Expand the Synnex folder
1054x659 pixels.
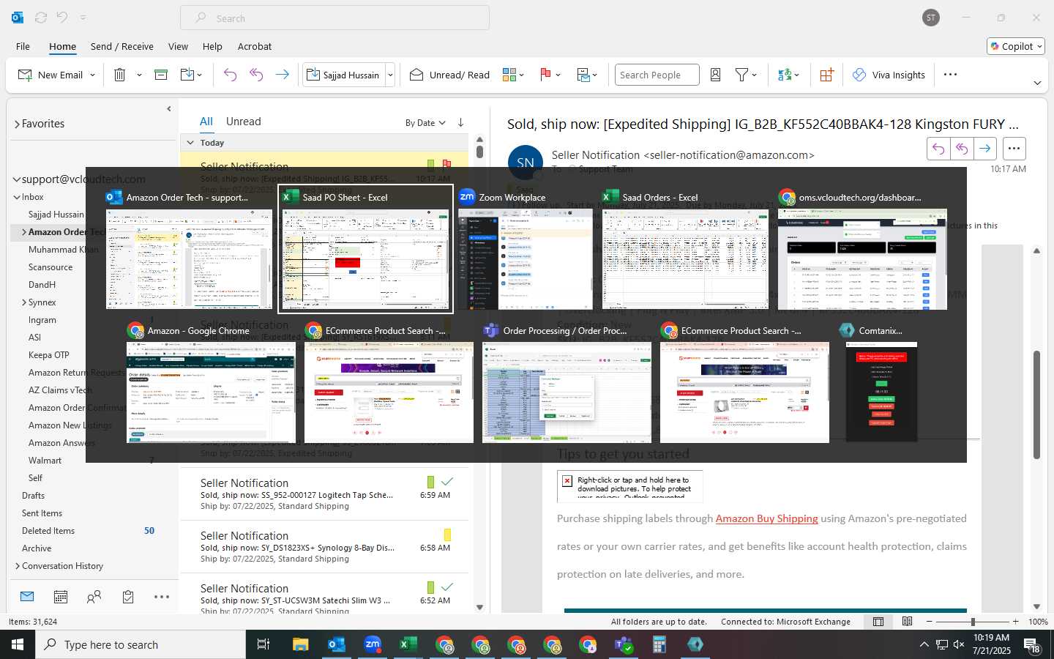[24, 302]
